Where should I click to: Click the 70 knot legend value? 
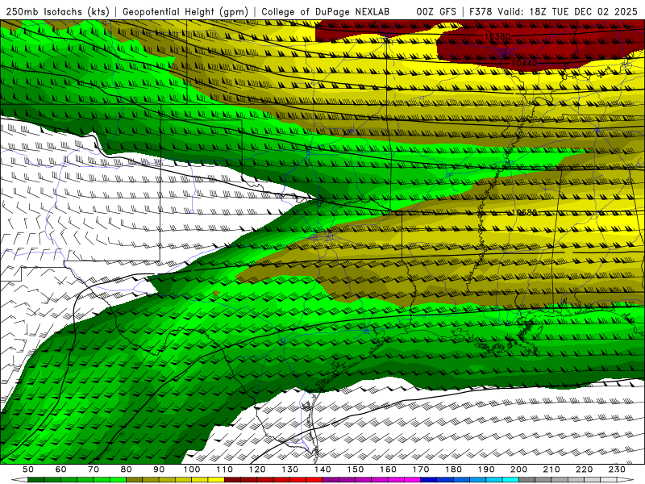94,469
